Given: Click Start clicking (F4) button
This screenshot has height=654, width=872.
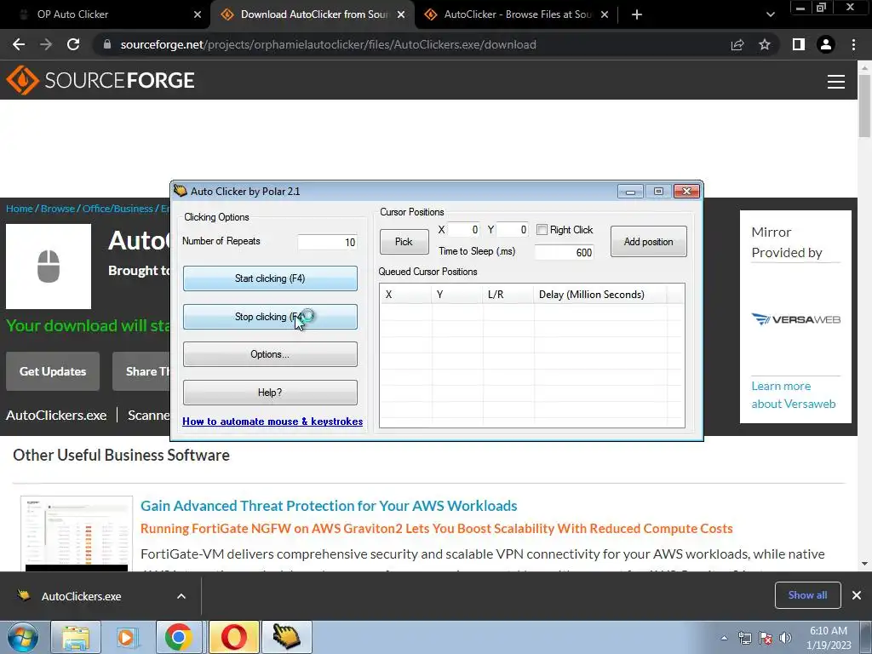Looking at the screenshot, I should click(270, 278).
